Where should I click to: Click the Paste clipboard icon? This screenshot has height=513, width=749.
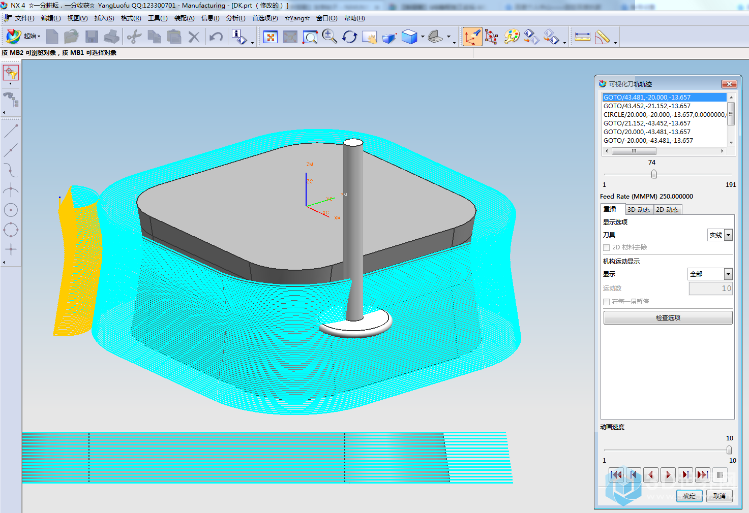point(174,37)
